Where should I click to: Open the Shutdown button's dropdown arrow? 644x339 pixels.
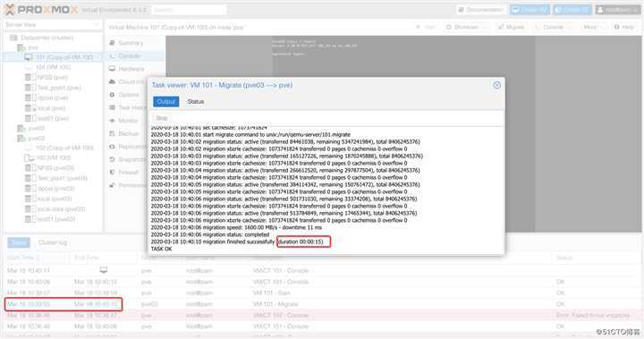click(485, 27)
